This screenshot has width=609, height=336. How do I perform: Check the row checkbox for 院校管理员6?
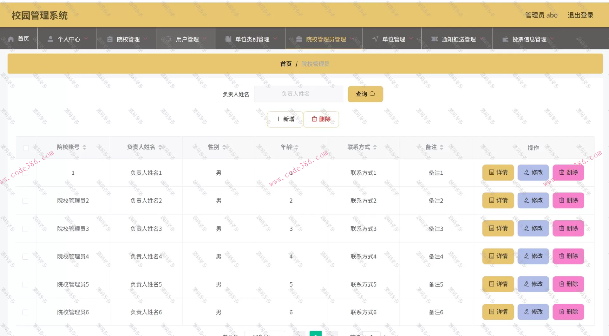click(25, 312)
